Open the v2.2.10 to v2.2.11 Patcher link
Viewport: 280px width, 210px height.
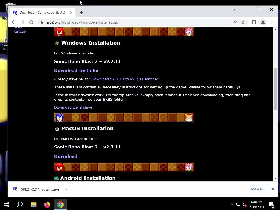(x=125, y=79)
